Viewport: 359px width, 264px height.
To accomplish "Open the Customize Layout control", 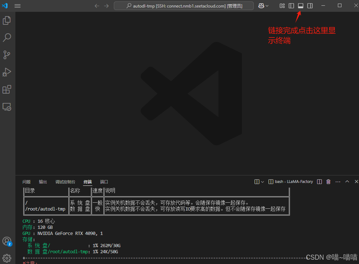I will 282,6.
